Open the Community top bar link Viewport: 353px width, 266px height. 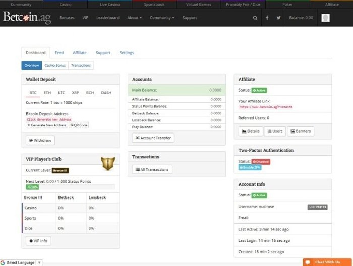click(x=21, y=4)
